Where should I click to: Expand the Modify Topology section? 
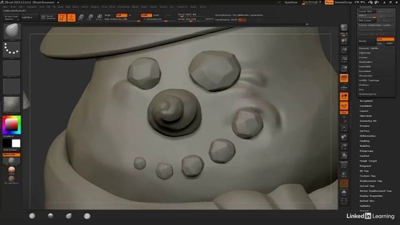pyautogui.click(x=369, y=81)
